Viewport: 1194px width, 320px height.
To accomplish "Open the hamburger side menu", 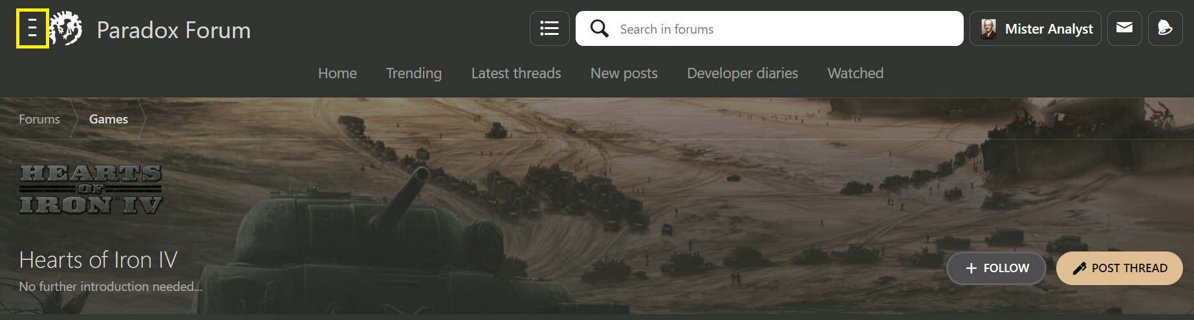I will click(x=32, y=28).
